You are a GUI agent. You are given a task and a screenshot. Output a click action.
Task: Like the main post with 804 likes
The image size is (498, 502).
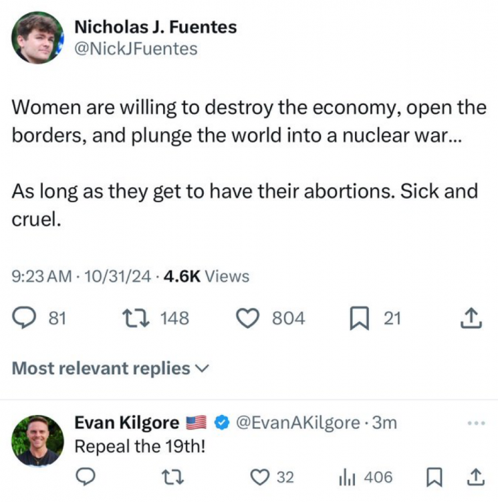coord(249,319)
